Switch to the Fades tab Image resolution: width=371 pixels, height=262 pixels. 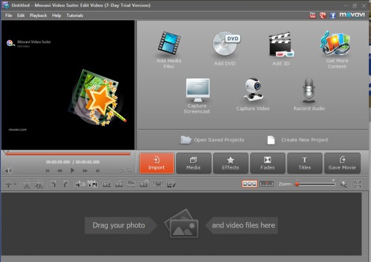(x=268, y=163)
